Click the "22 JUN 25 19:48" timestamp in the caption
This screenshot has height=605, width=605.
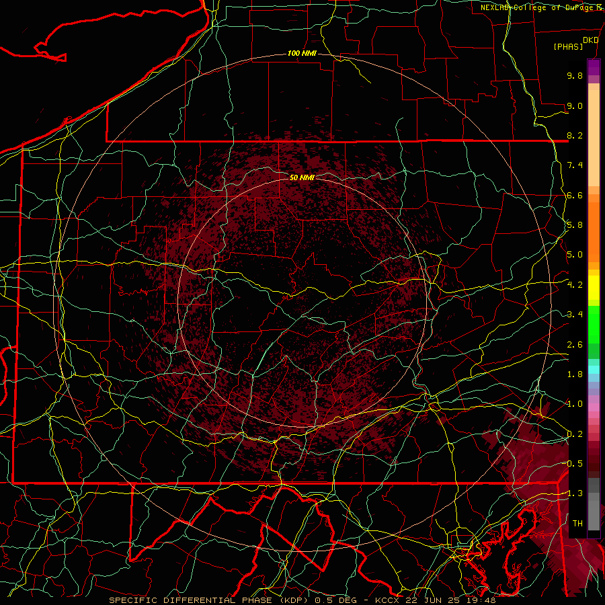coord(450,600)
